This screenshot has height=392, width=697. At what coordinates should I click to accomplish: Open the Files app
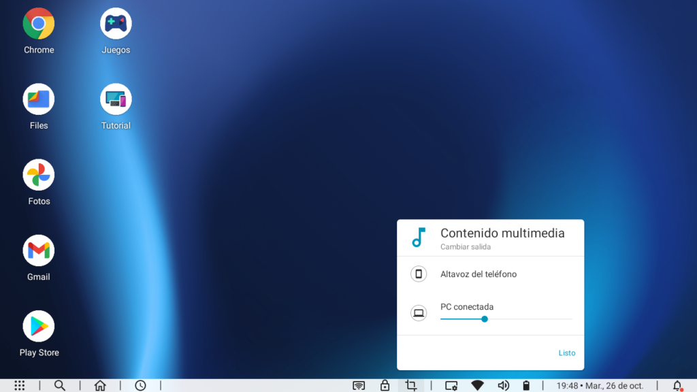(x=39, y=99)
